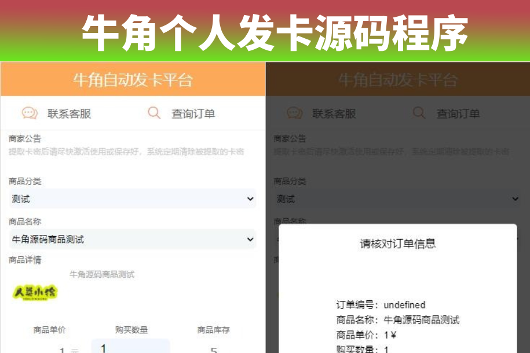
Task: Click the 商品名称 label in the light panel
Action: coord(25,222)
